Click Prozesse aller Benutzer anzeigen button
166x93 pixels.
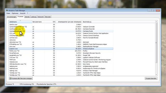coord(21,79)
